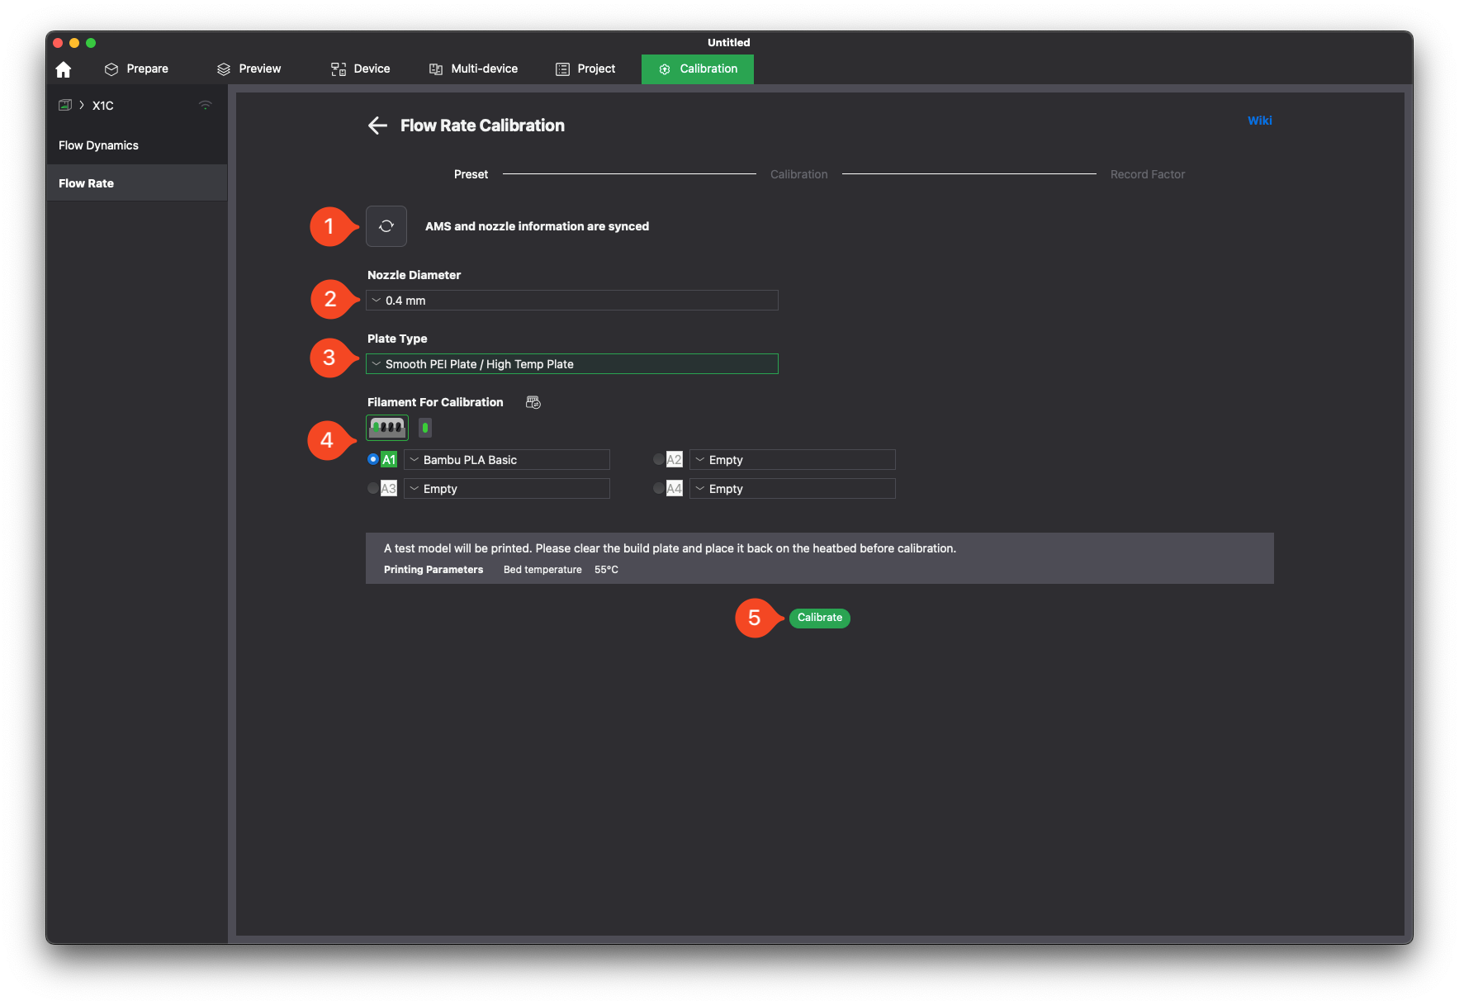Click the back arrow beside Flow Rate Calibration
Image resolution: width=1459 pixels, height=1005 pixels.
click(377, 126)
